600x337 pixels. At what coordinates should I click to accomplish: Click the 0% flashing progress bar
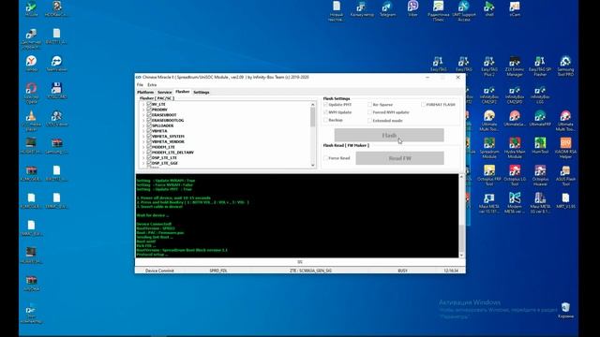300,262
